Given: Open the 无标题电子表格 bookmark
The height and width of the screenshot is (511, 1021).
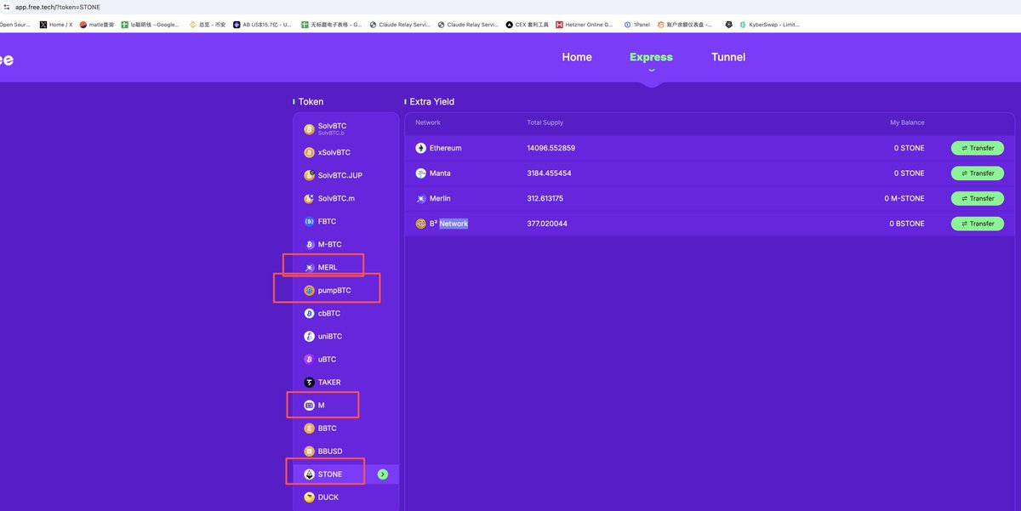Looking at the screenshot, I should click(x=331, y=25).
